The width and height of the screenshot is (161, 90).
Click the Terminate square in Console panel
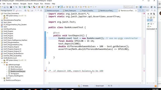148,14
